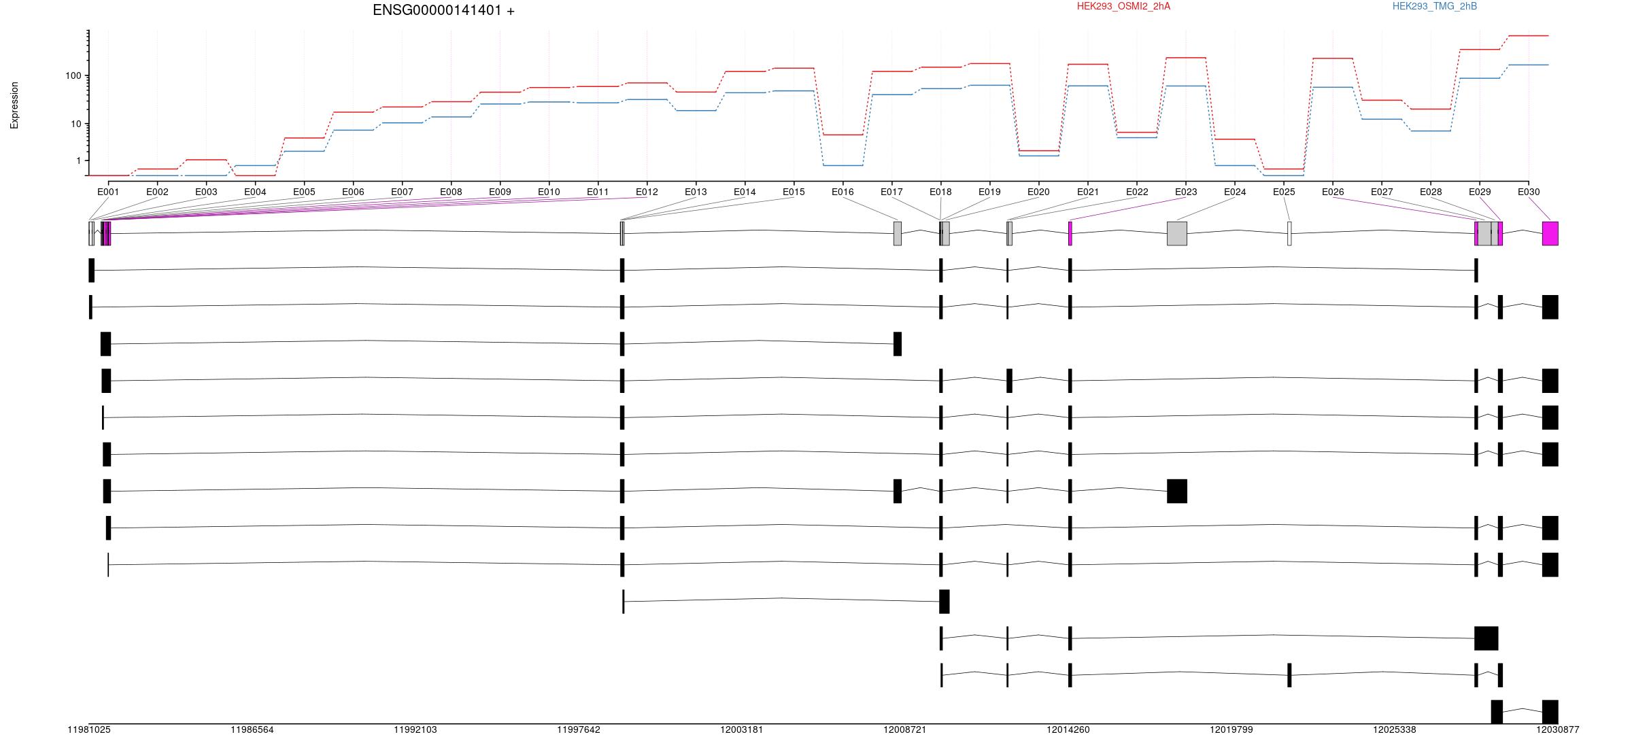The width and height of the screenshot is (1632, 741).
Task: Click the exon label E020
Action: [x=1038, y=192]
